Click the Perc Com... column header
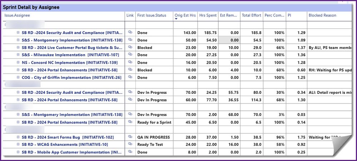 [x=274, y=15]
